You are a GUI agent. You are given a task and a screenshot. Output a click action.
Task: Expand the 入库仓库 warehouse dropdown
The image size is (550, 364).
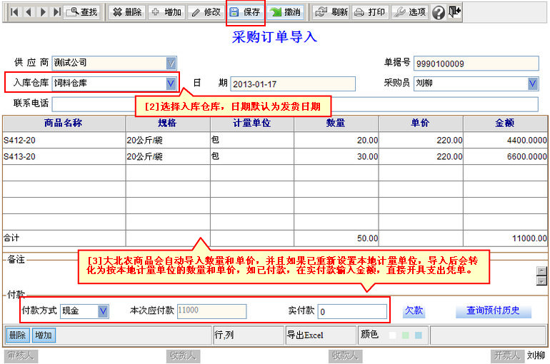click(x=171, y=84)
